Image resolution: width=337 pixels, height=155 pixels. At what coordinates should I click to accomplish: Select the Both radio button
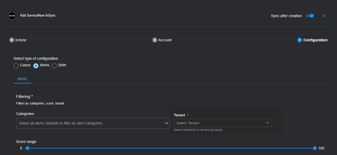click(x=54, y=66)
